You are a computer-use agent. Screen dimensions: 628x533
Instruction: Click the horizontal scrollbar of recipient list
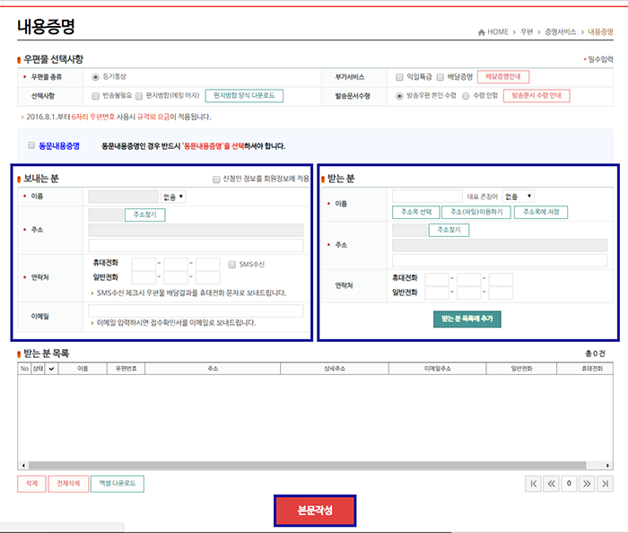307,466
